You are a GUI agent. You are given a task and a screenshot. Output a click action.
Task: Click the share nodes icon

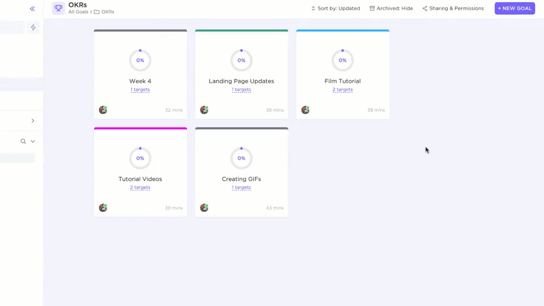(x=424, y=8)
